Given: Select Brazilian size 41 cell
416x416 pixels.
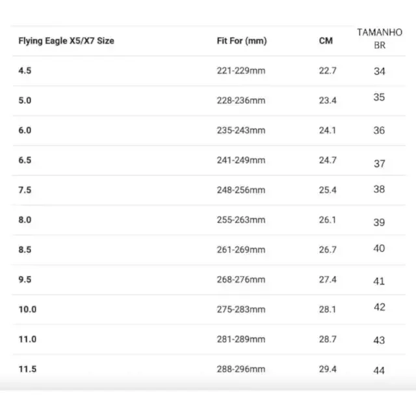Looking at the screenshot, I should (379, 281).
